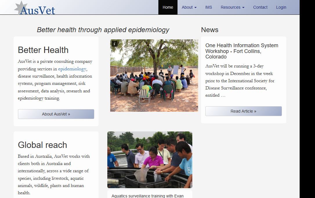Image resolution: width=315 pixels, height=198 pixels.
Task: Follow the epidemiology hyperlink
Action: click(x=72, y=69)
